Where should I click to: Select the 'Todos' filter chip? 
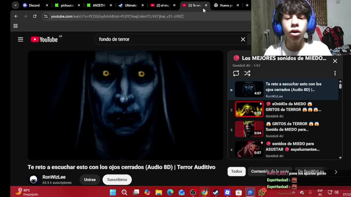click(236, 171)
